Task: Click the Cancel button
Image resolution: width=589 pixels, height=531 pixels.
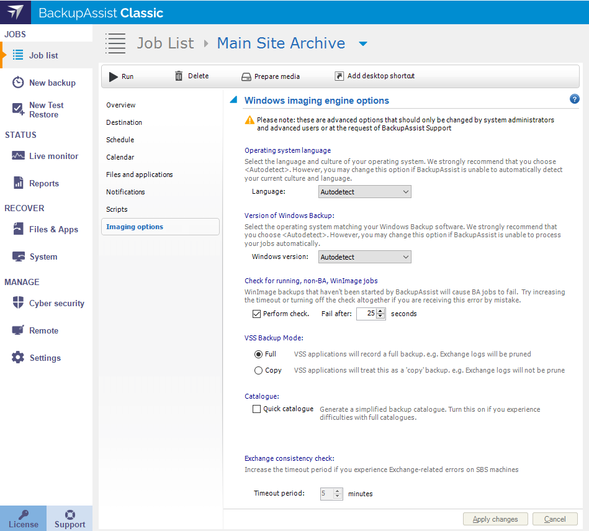Action: click(x=554, y=519)
